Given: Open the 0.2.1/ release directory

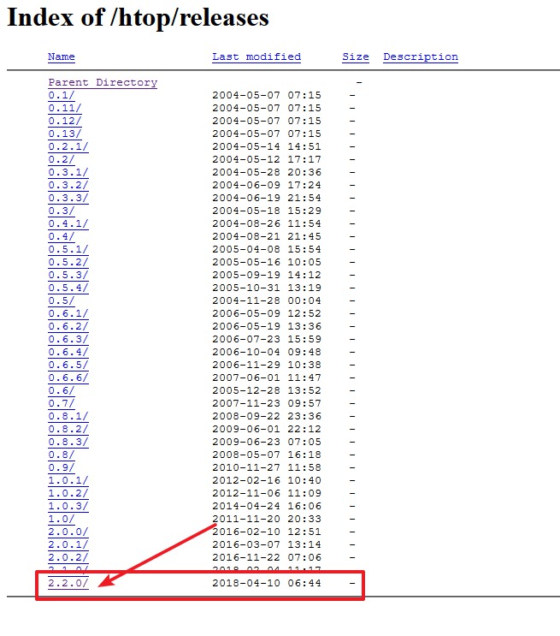Looking at the screenshot, I should pyautogui.click(x=68, y=146).
